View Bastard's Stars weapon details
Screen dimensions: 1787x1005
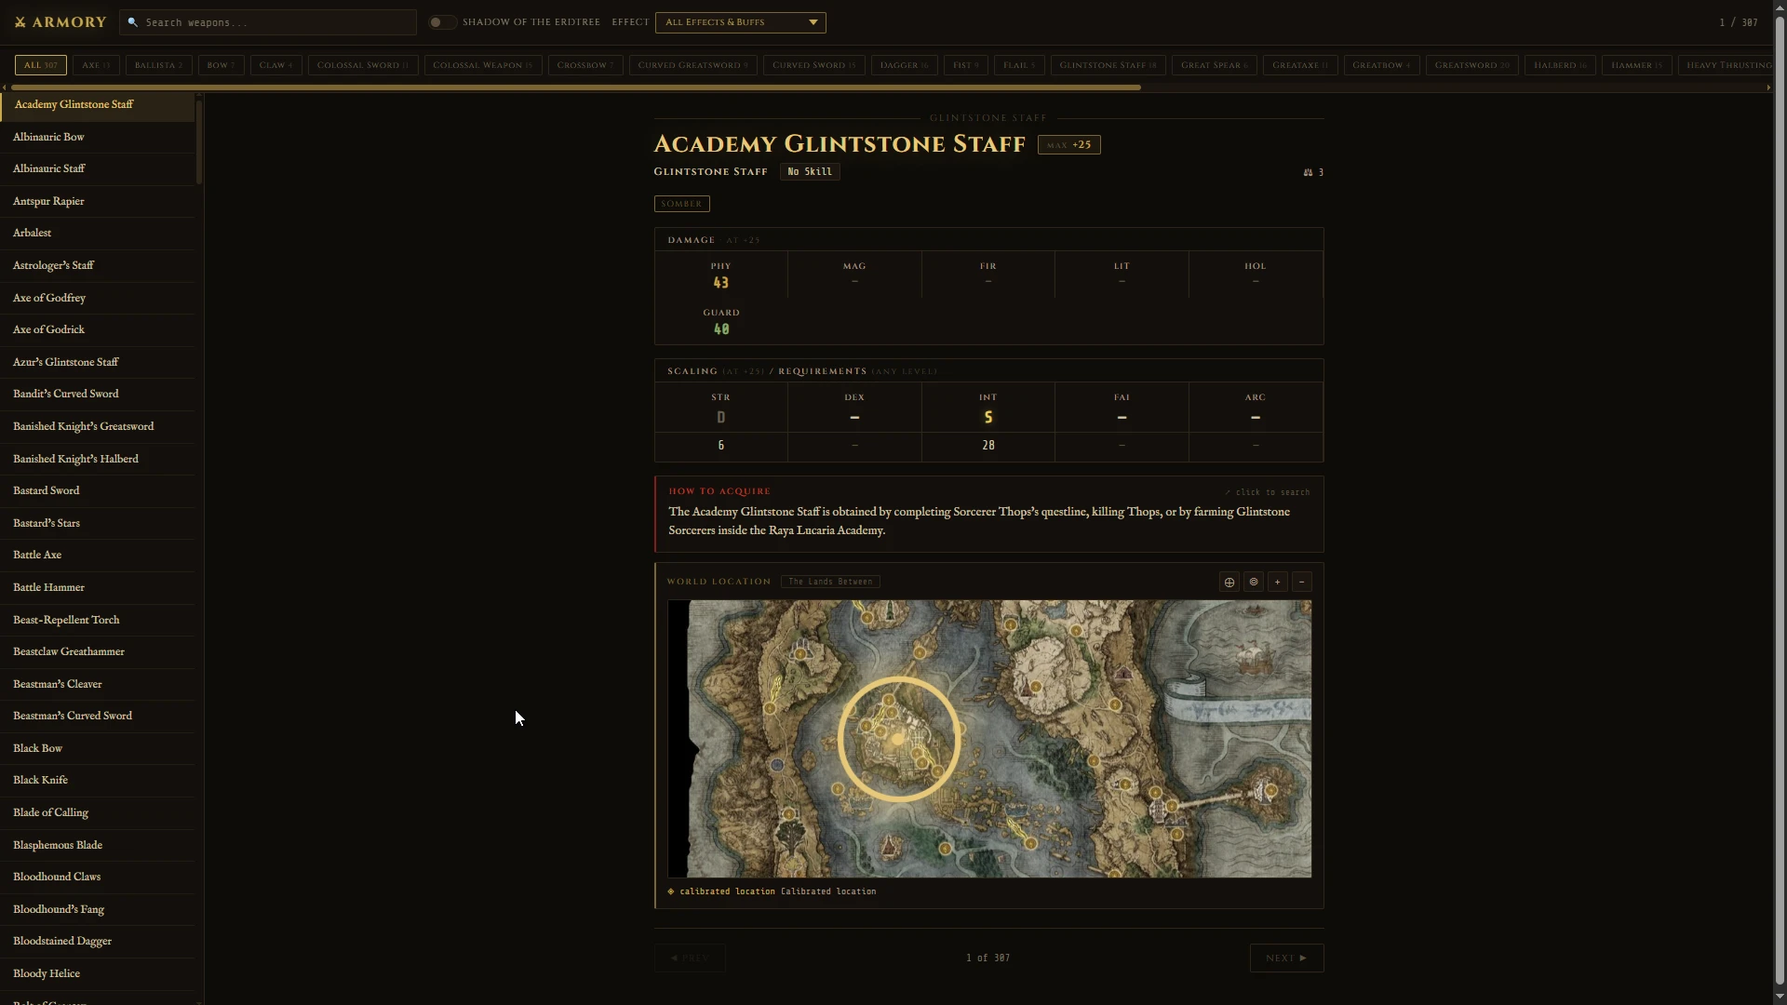click(98, 524)
